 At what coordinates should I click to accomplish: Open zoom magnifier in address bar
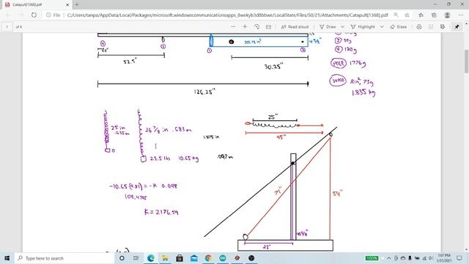[x=396, y=15]
